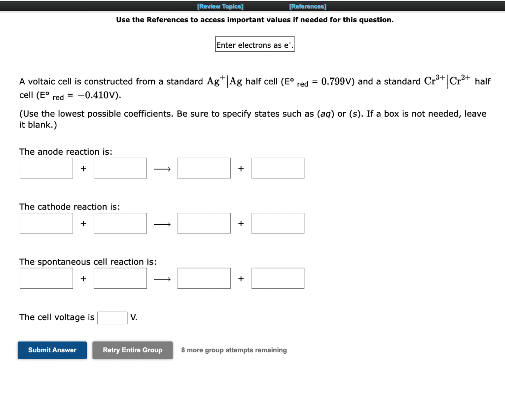
Task: Click the first anode reaction input box
Action: click(46, 168)
